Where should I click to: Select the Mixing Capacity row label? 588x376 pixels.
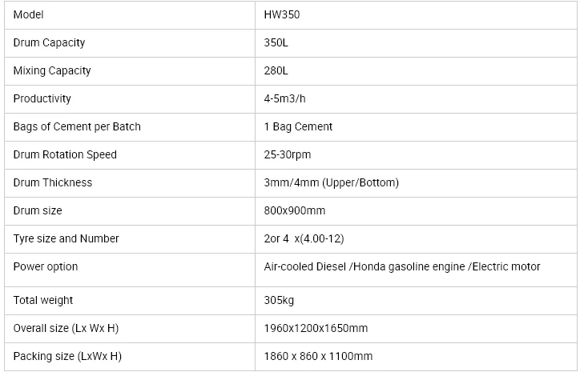52,70
